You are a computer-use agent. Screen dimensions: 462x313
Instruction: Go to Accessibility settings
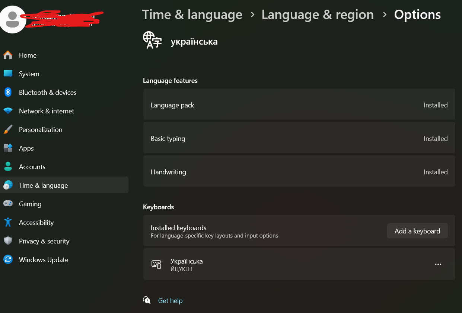tap(36, 222)
